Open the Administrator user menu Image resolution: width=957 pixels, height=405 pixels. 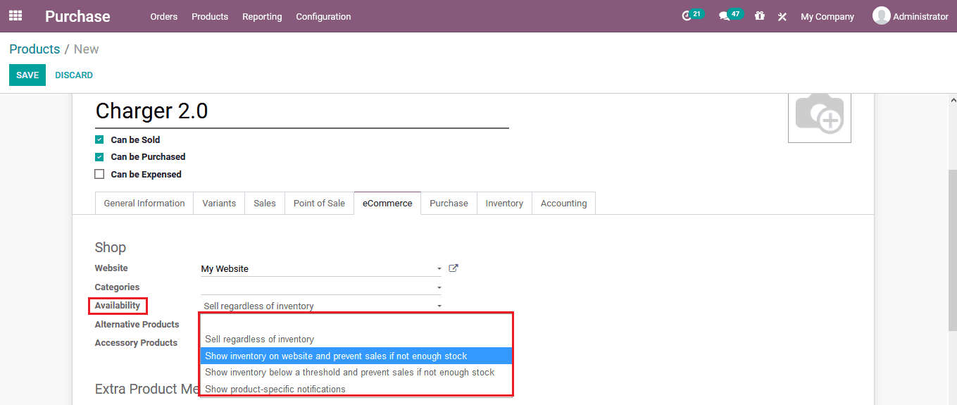(x=911, y=16)
